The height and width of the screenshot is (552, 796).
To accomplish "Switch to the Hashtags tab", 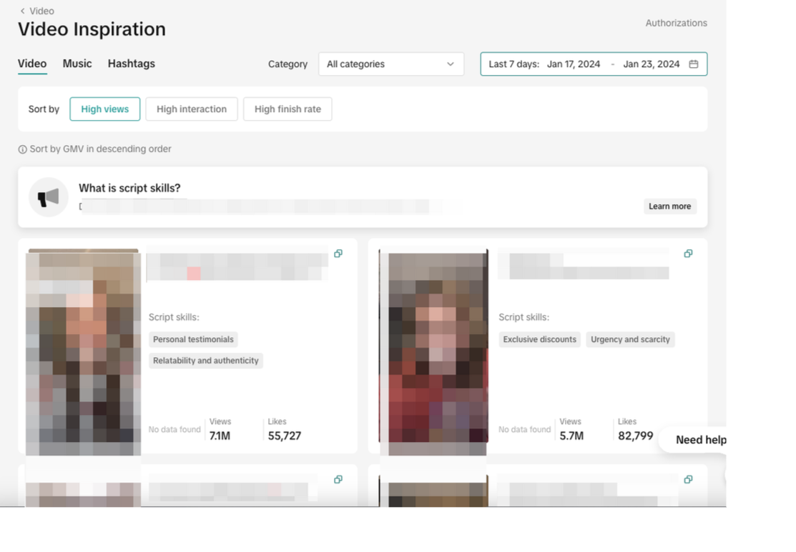I will [x=132, y=64].
